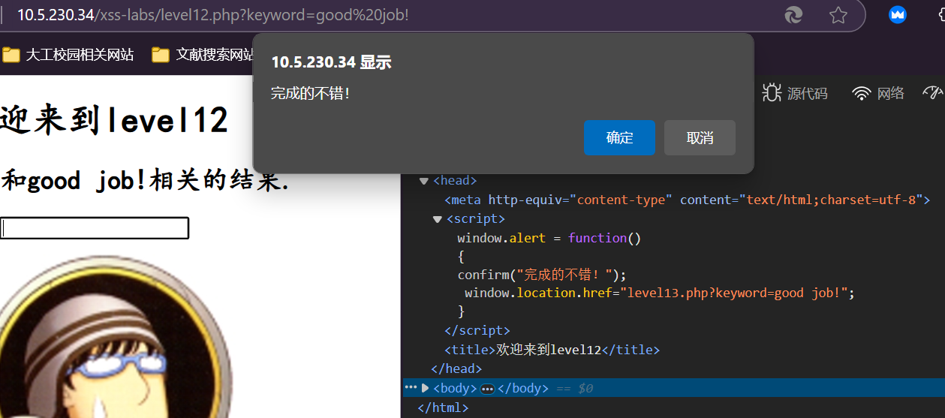Click the favorites star icon in address bar

838,15
